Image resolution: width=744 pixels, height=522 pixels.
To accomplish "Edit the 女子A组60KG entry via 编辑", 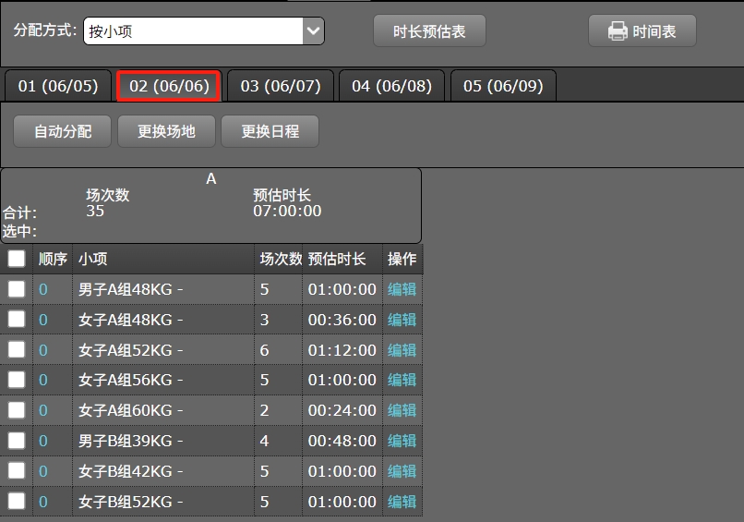I will point(402,410).
